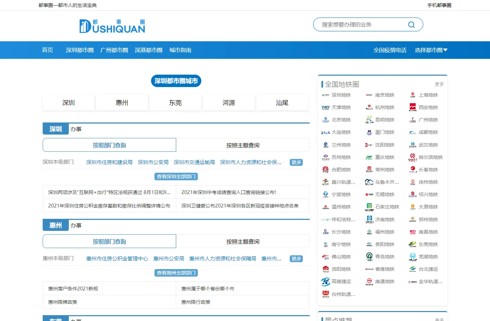490x321 pixels.
Task: Choose the 东莞 city card
Action: click(x=175, y=103)
